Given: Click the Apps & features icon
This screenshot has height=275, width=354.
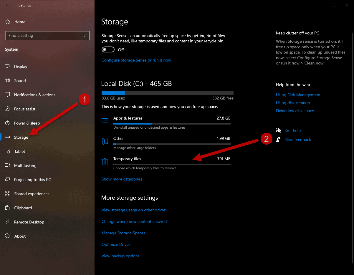Looking at the screenshot, I should (105, 121).
